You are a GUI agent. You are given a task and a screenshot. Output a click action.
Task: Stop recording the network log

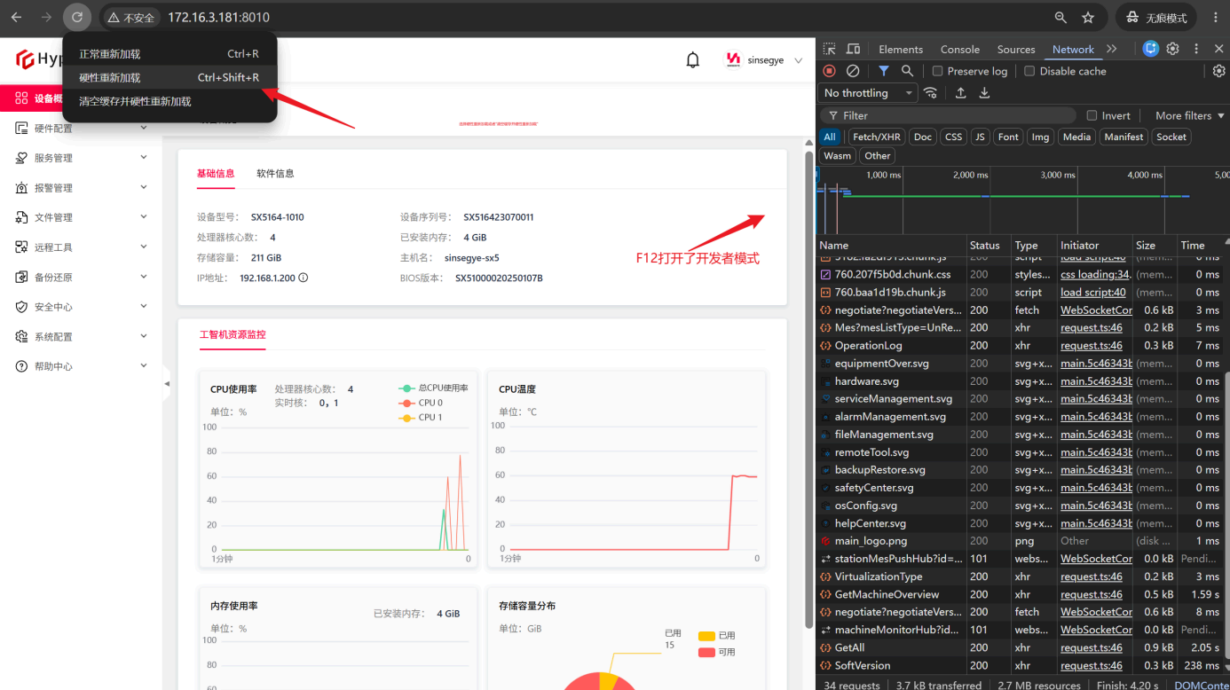click(829, 71)
